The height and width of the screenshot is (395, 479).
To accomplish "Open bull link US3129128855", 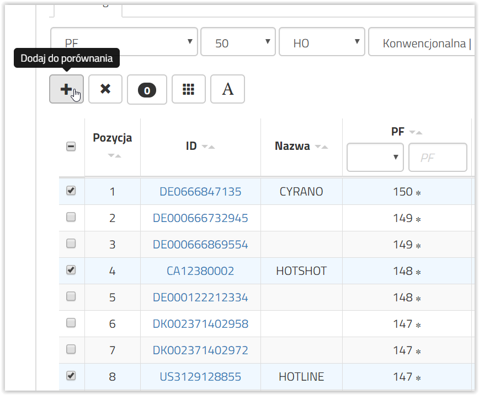I will (200, 377).
